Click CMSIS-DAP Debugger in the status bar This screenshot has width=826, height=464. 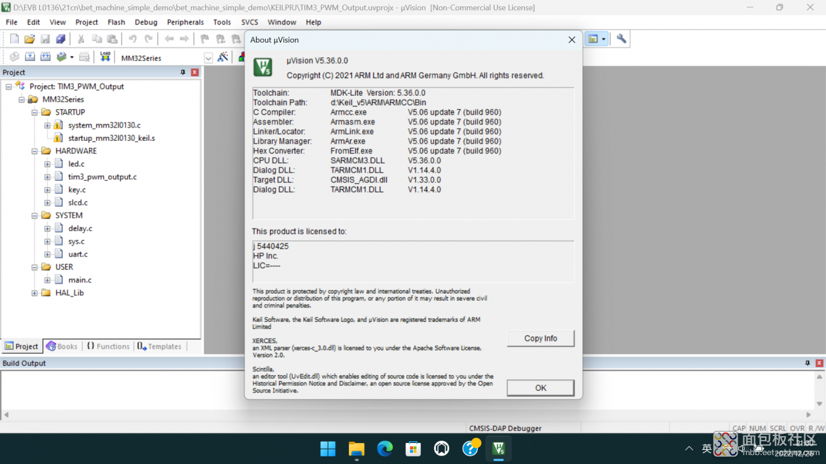click(505, 428)
